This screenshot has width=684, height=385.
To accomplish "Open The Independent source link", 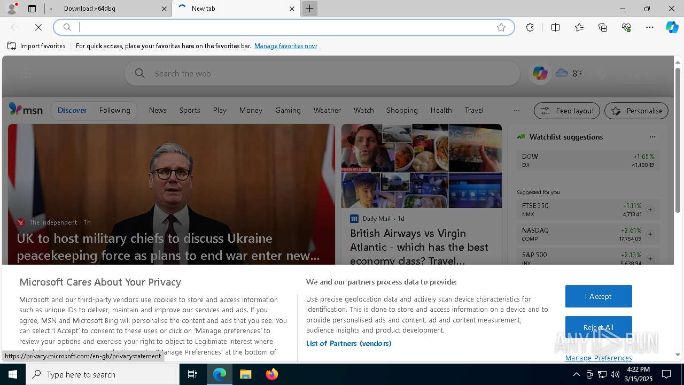I will point(53,222).
